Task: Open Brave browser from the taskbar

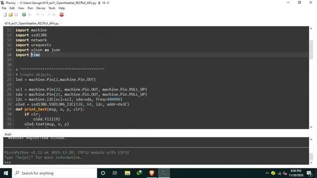Action: click(152, 173)
